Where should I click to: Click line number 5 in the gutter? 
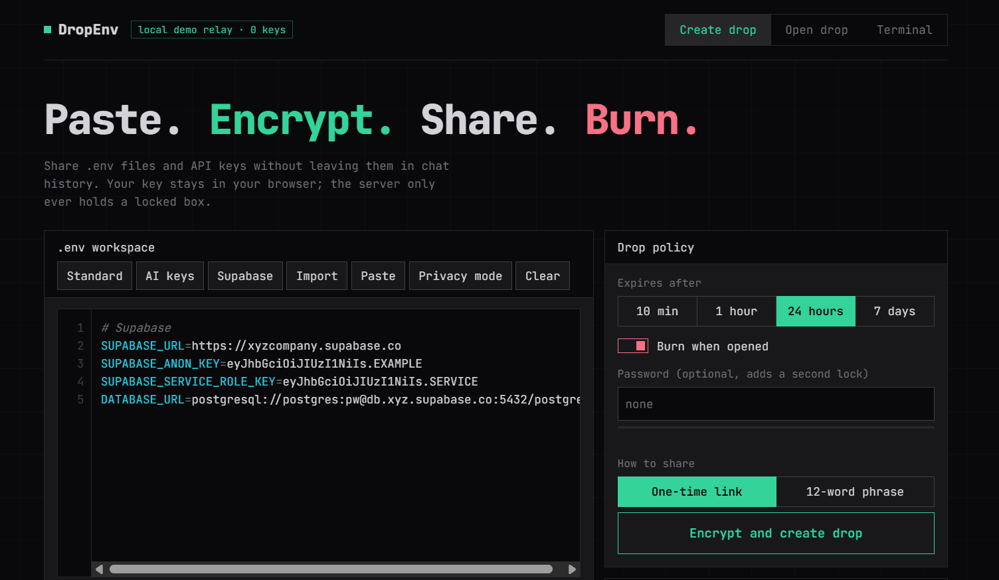pyautogui.click(x=80, y=399)
